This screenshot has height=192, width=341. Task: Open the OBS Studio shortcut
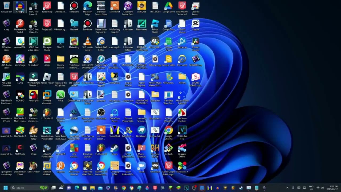(101, 114)
